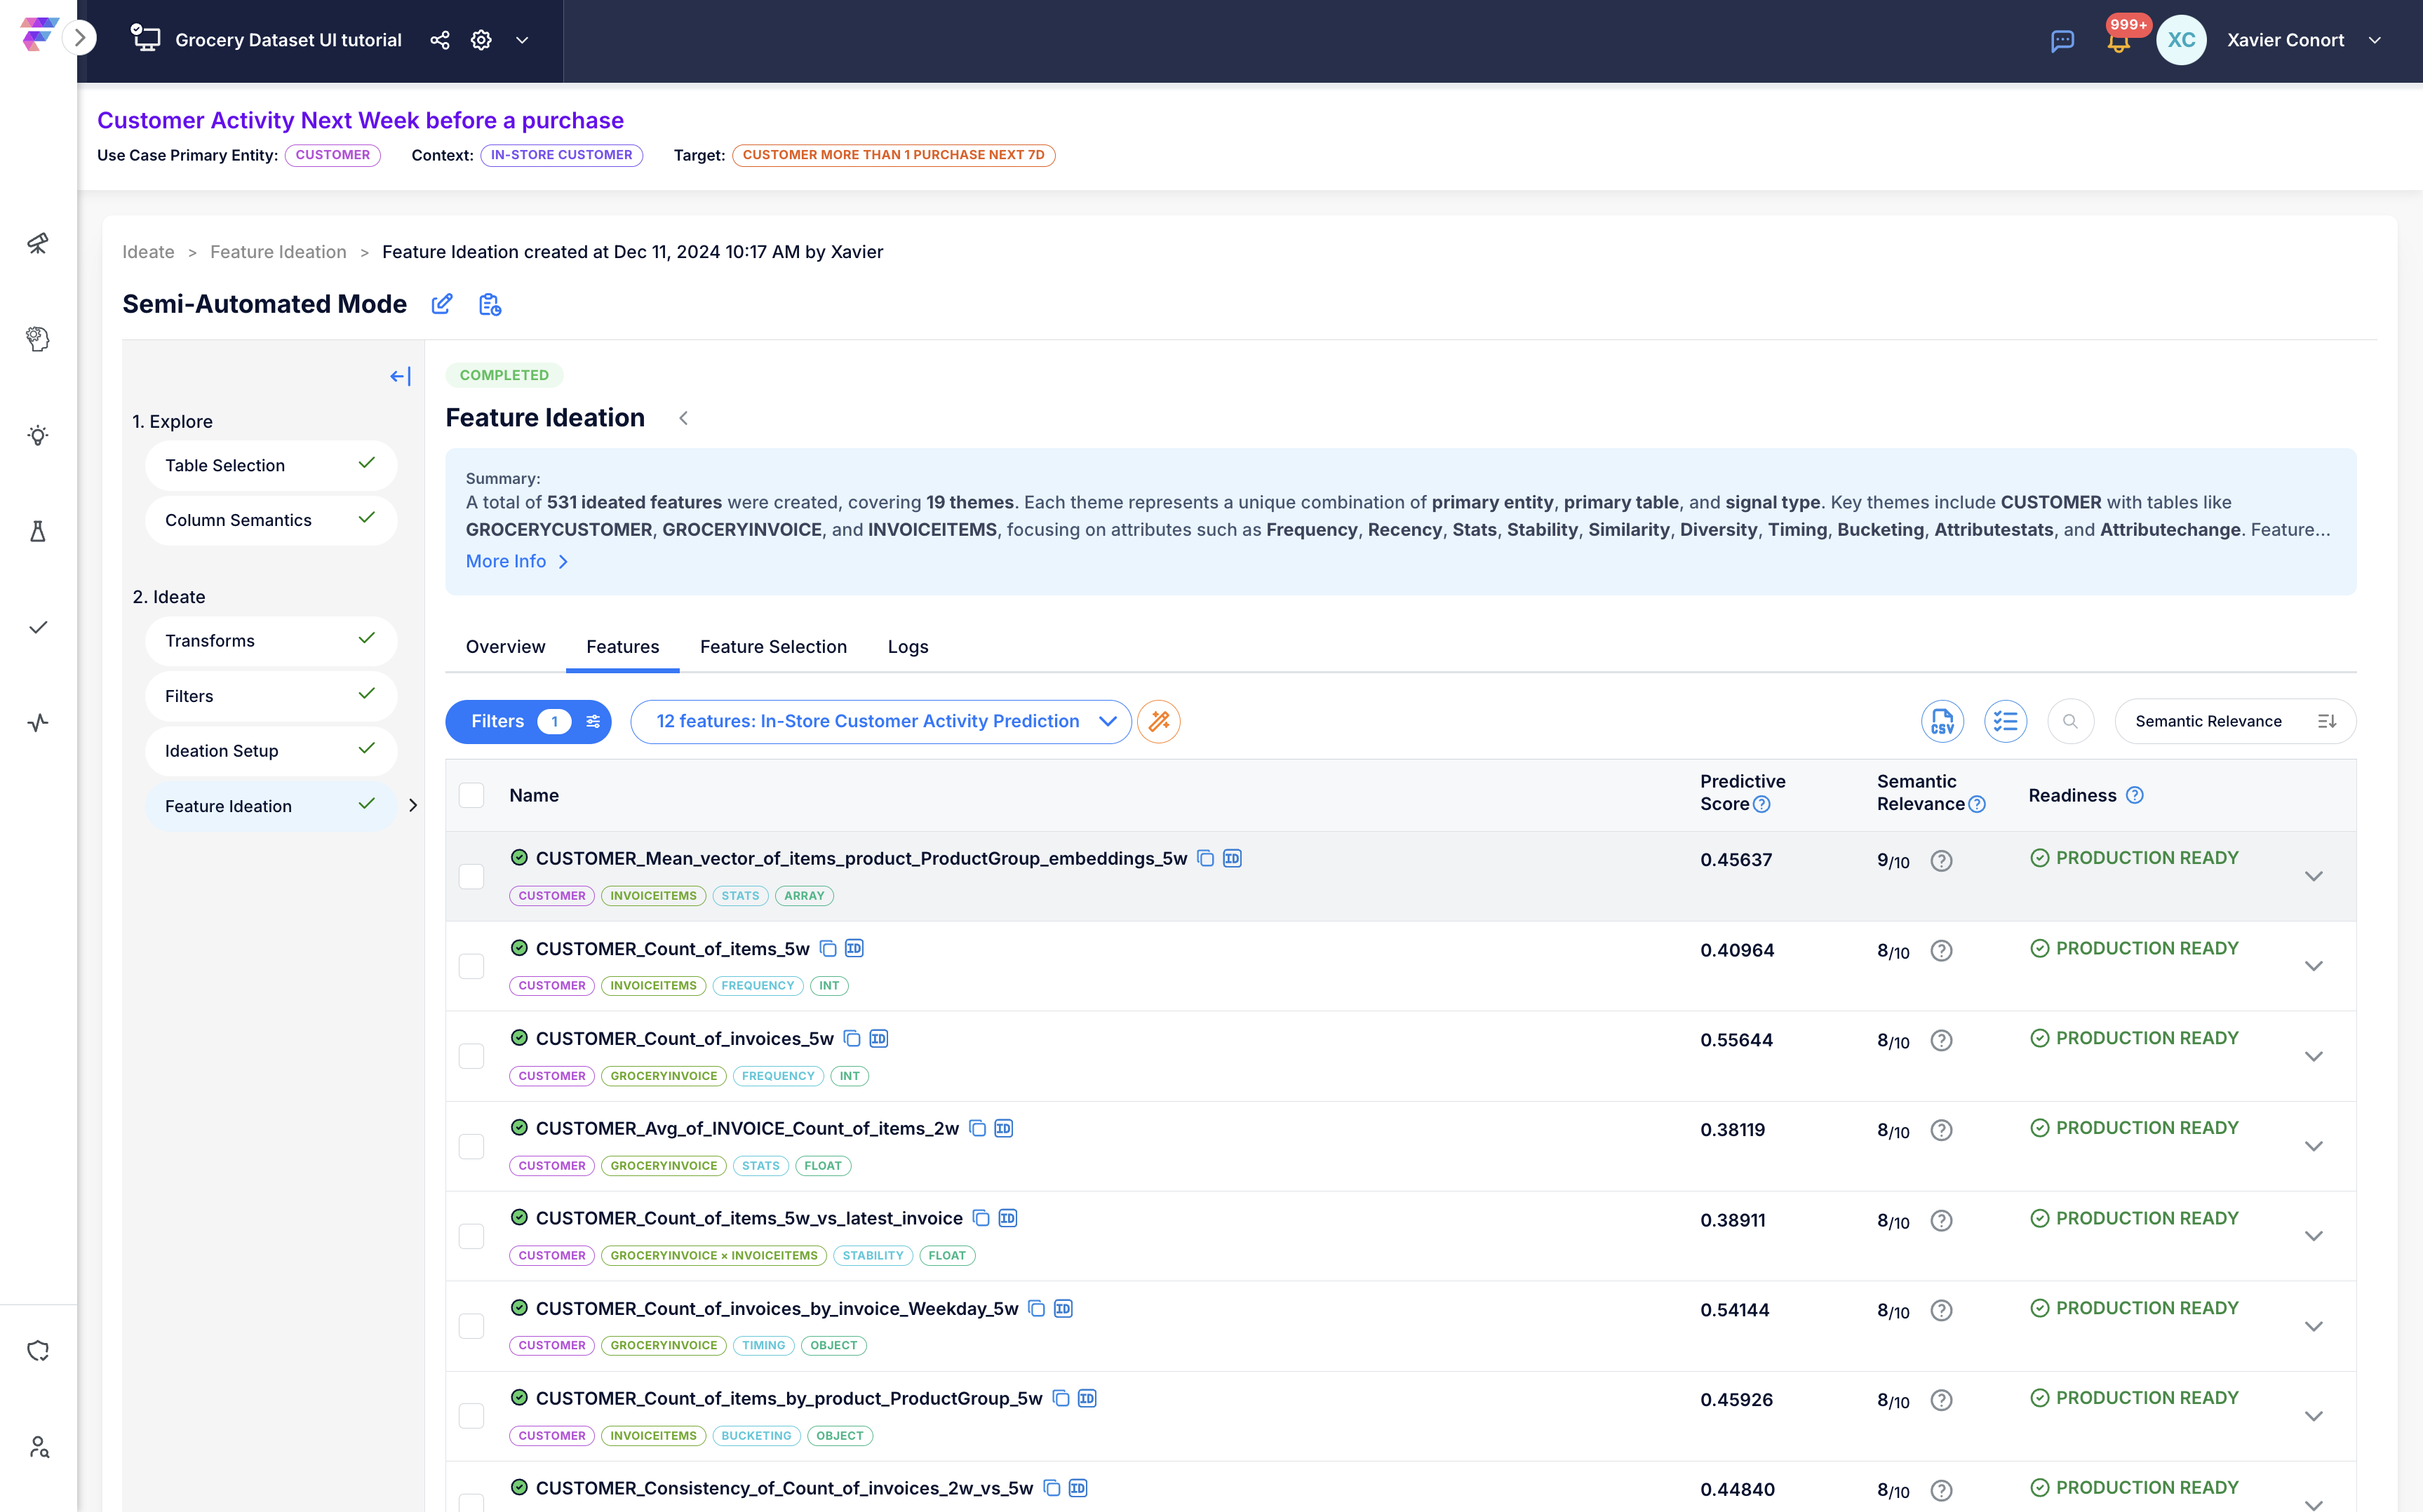This screenshot has width=2423, height=1512.
Task: Click the CUSTOMER primary entity tag
Action: pos(332,155)
